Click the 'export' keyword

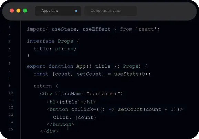pyautogui.click(x=36, y=66)
